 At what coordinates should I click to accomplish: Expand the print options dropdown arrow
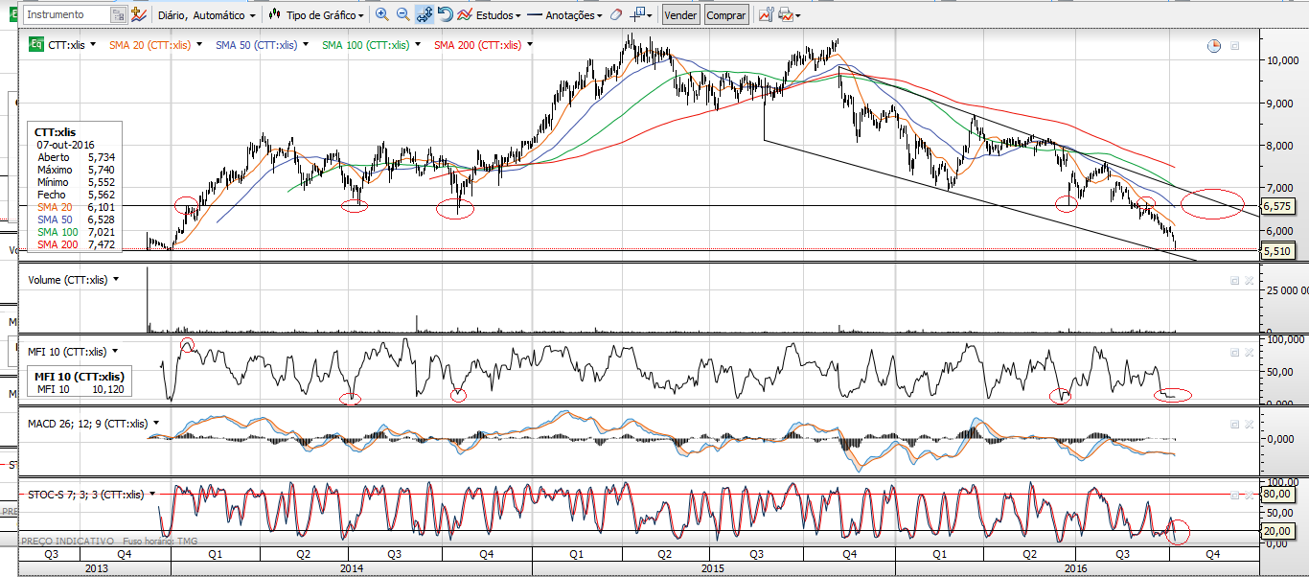tap(797, 15)
